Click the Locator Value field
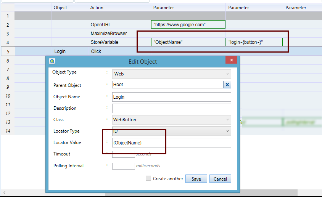Viewport: 322px width, 197px height. coord(172,143)
